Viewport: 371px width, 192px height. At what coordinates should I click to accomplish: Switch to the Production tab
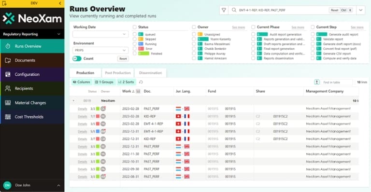[x=85, y=73]
